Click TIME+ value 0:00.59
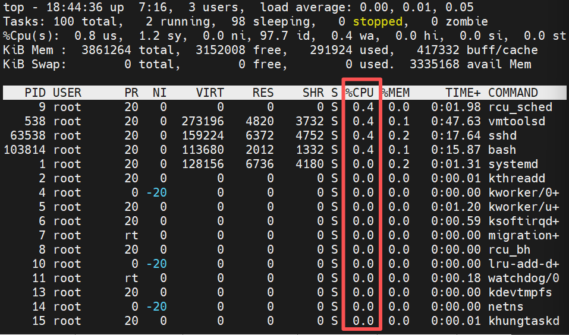 click(456, 221)
